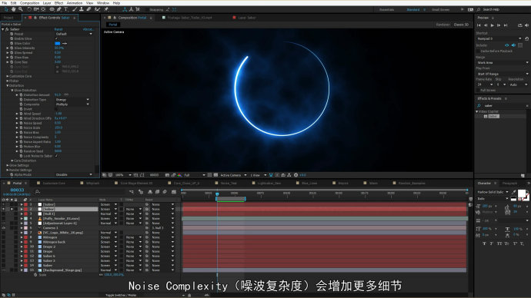
Task: Toggle the Enable Glow checkbox
Action: click(x=56, y=38)
